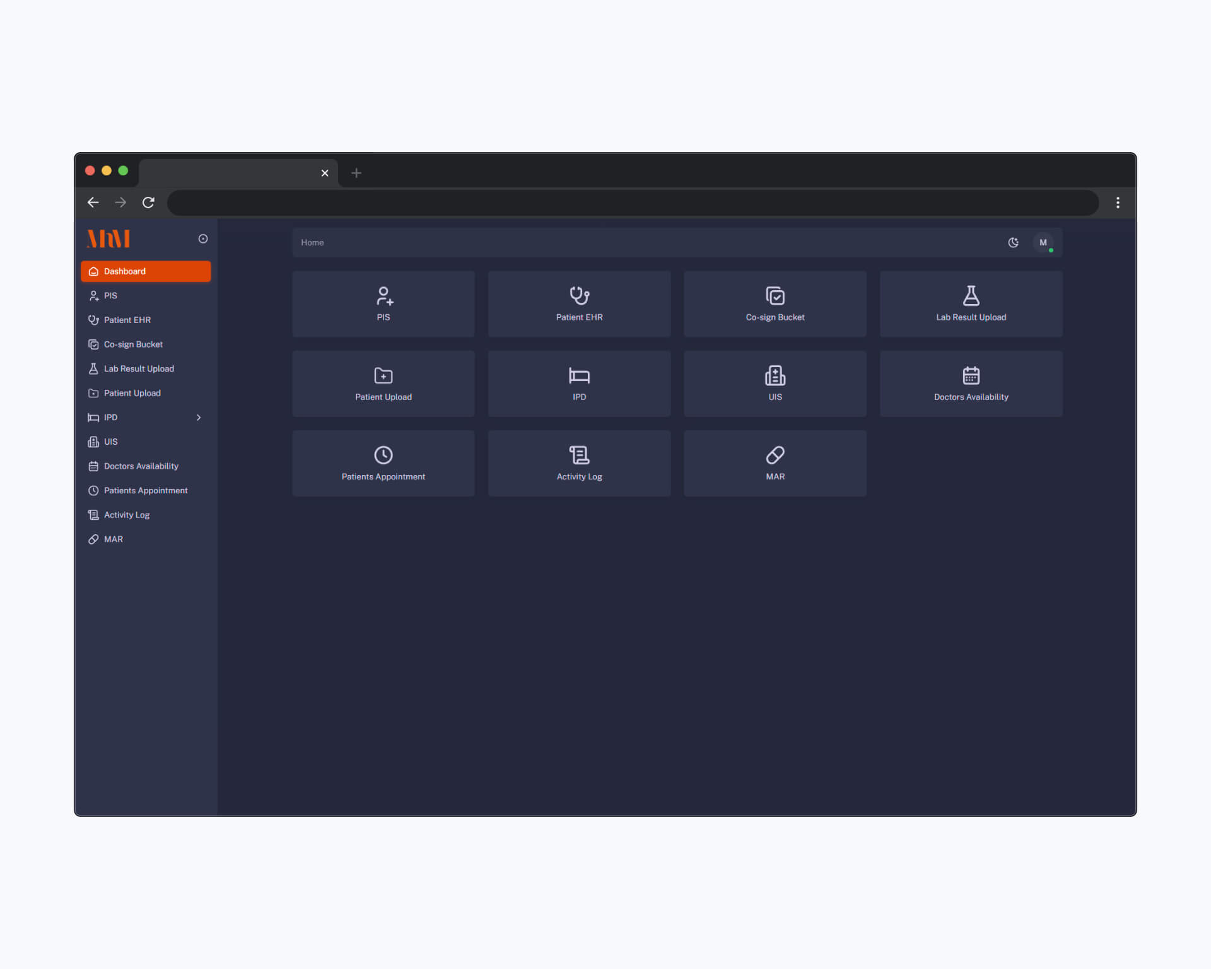Screen dimensions: 1211x969
Task: Toggle sidebar pin circle button
Action: [203, 238]
